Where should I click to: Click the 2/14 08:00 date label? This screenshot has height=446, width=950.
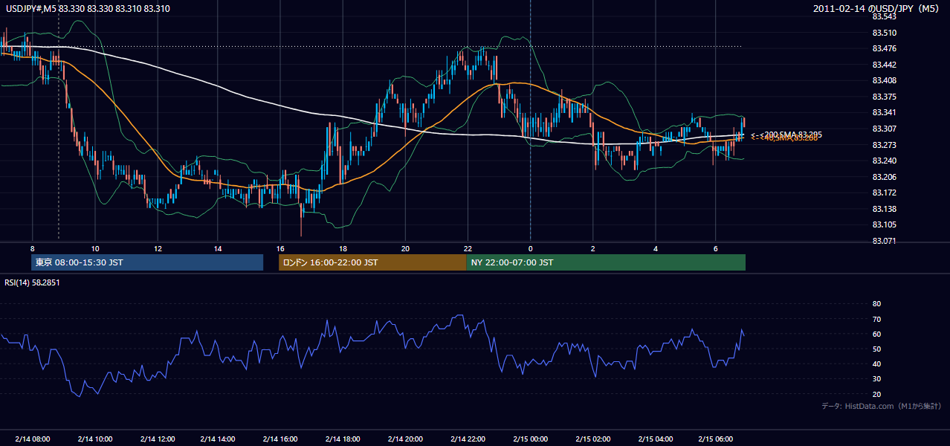(32, 439)
